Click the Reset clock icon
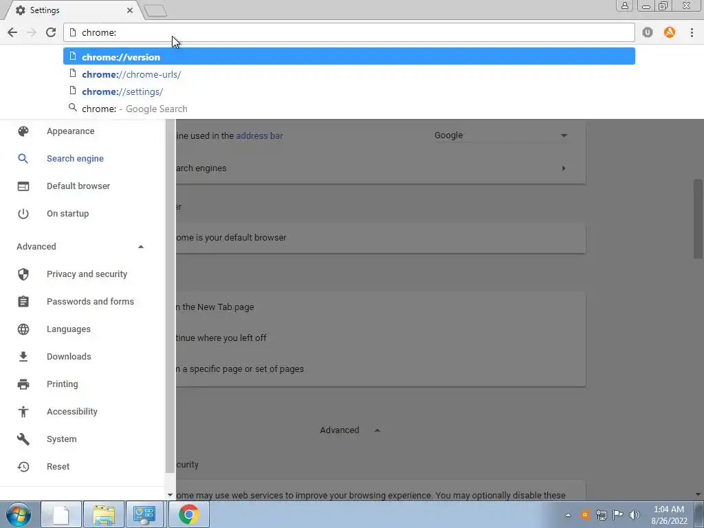The width and height of the screenshot is (704, 528). point(23,467)
